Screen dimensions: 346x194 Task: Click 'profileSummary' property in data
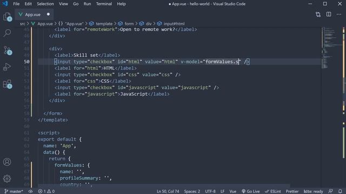coord(79,178)
